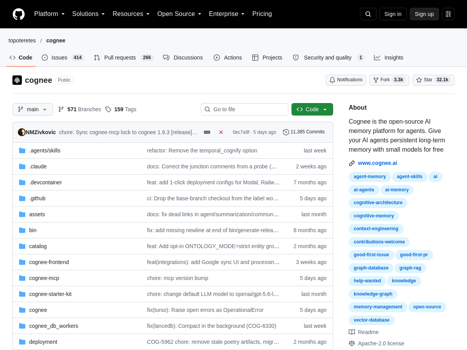Open the Pricing page
Viewport: 467px width, 350px height.
262,14
